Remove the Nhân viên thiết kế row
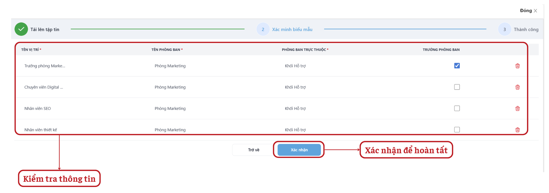Viewport: 549px width, 193px height. coord(517,130)
